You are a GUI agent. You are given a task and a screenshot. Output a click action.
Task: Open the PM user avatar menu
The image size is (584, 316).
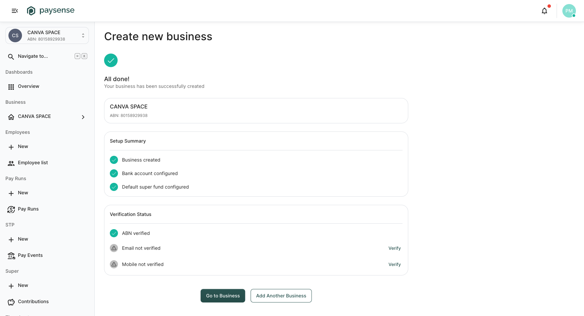point(569,11)
